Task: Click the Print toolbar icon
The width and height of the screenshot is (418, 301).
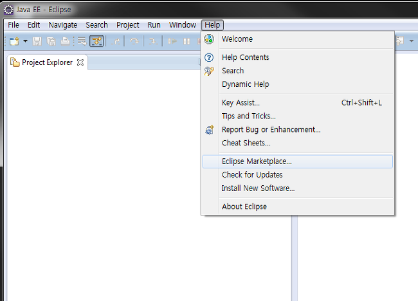Action: pyautogui.click(x=65, y=41)
